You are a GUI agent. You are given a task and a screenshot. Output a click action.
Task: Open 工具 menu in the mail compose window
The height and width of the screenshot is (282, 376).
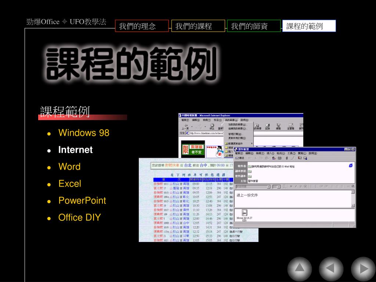click(292, 153)
